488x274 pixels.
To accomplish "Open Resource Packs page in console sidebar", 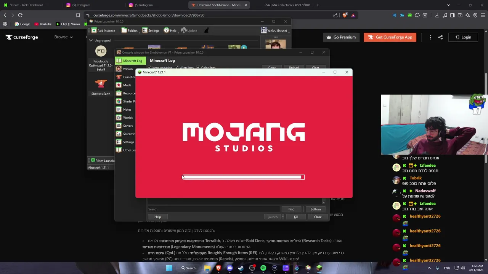I will point(125,93).
